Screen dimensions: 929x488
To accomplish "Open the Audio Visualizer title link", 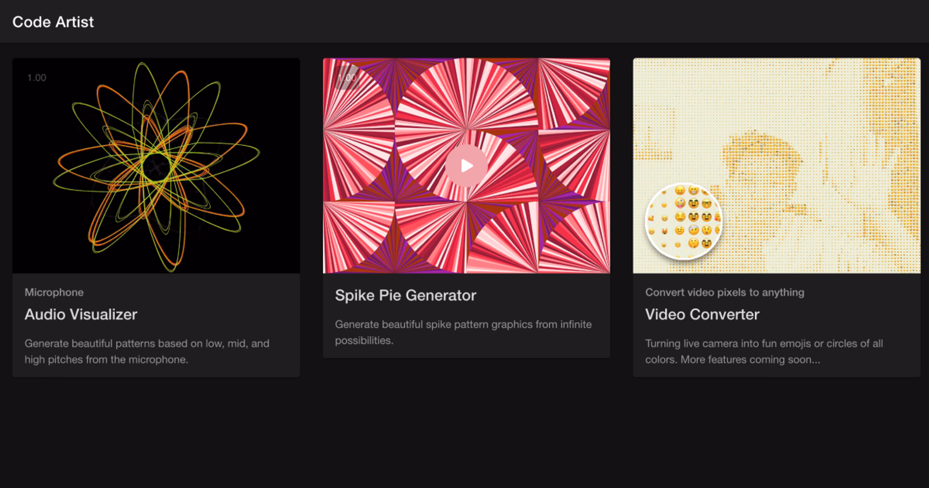I will (x=81, y=314).
